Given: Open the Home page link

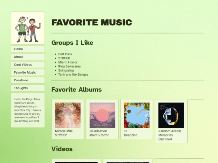Looking at the screenshot, I should (x=28, y=49).
